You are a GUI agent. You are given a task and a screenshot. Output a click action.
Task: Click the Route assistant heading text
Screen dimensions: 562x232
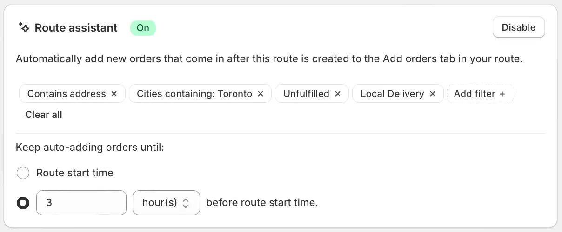(x=76, y=28)
